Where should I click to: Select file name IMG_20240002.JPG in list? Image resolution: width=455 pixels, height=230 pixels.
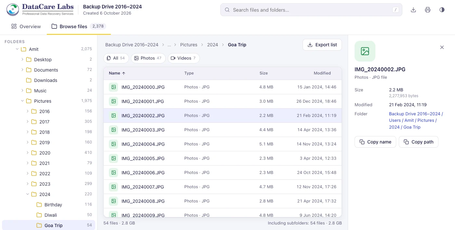(x=143, y=116)
